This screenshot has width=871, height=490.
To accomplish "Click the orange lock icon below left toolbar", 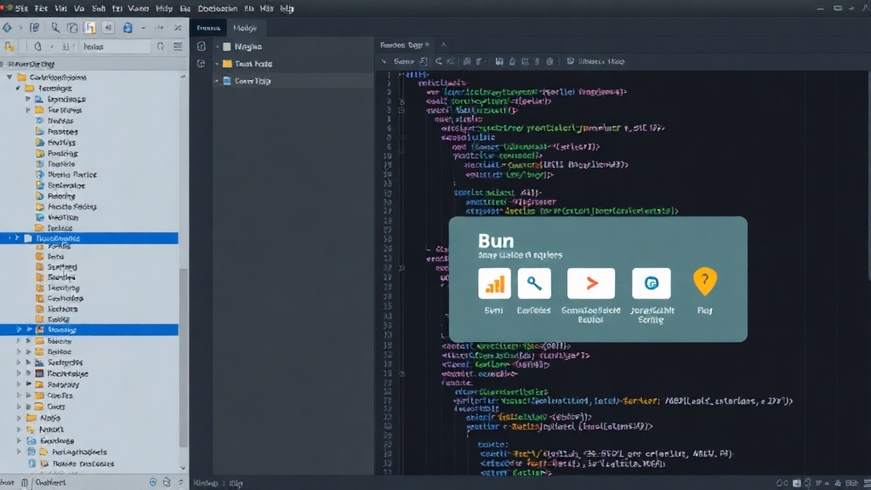I will pos(9,47).
